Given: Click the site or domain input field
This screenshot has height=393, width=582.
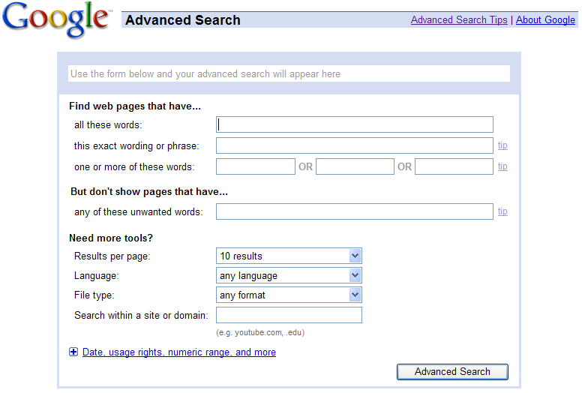Looking at the screenshot, I should tap(289, 315).
